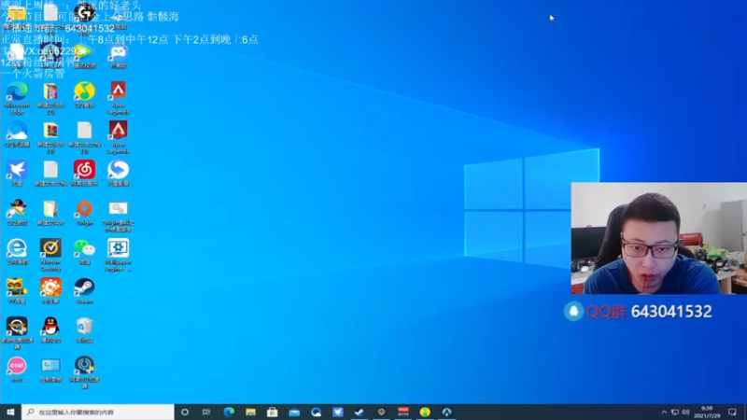The image size is (747, 420).
Task: Open the Microsoft Edge desktop shortcut
Action: coord(17,98)
